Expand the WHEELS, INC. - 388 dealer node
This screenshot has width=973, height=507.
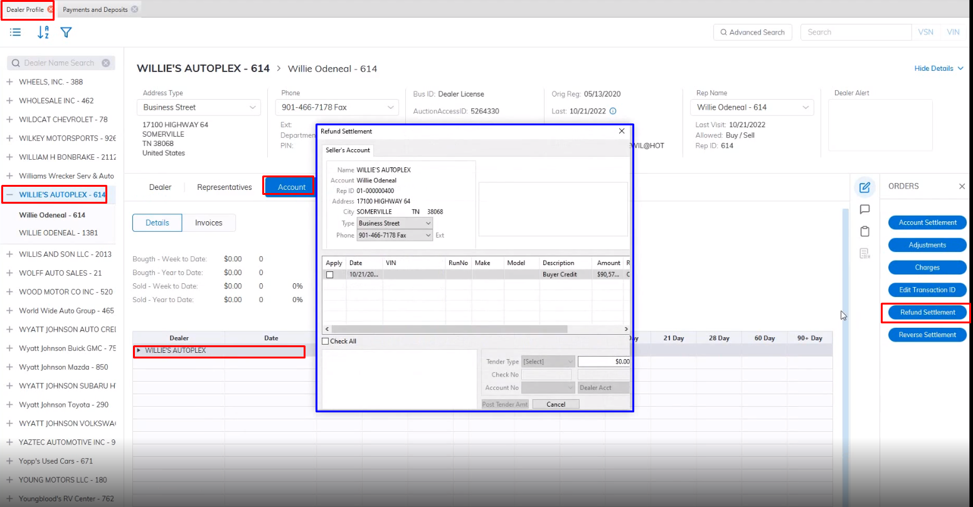point(9,82)
